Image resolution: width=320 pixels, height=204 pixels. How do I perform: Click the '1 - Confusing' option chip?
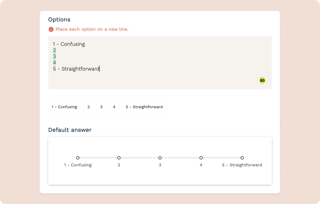(x=64, y=107)
